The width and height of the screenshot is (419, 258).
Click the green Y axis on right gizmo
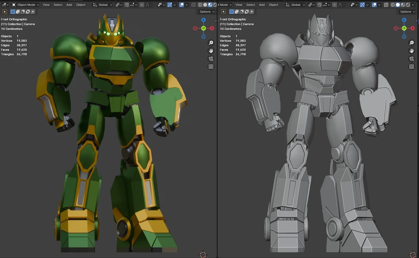404,28
